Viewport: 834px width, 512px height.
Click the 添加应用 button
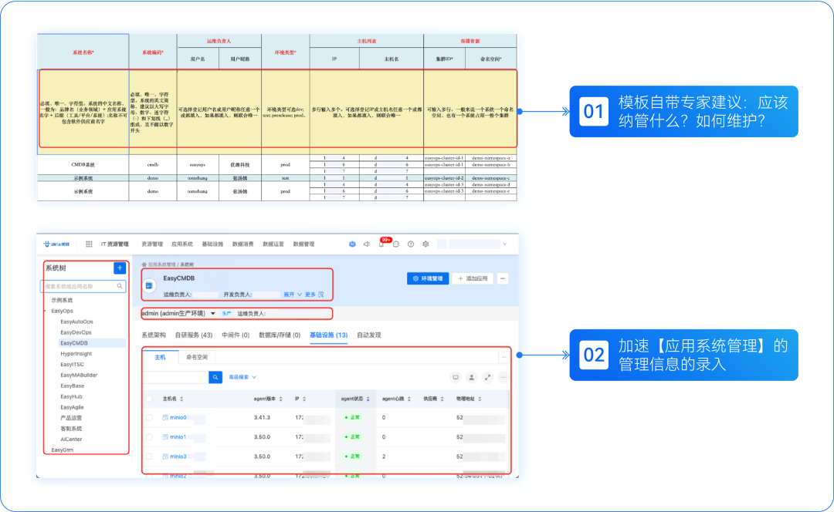click(473, 278)
